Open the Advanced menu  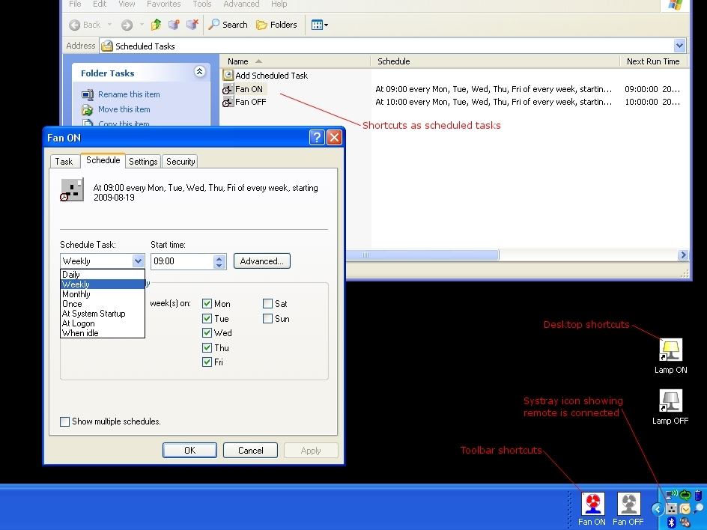[241, 4]
